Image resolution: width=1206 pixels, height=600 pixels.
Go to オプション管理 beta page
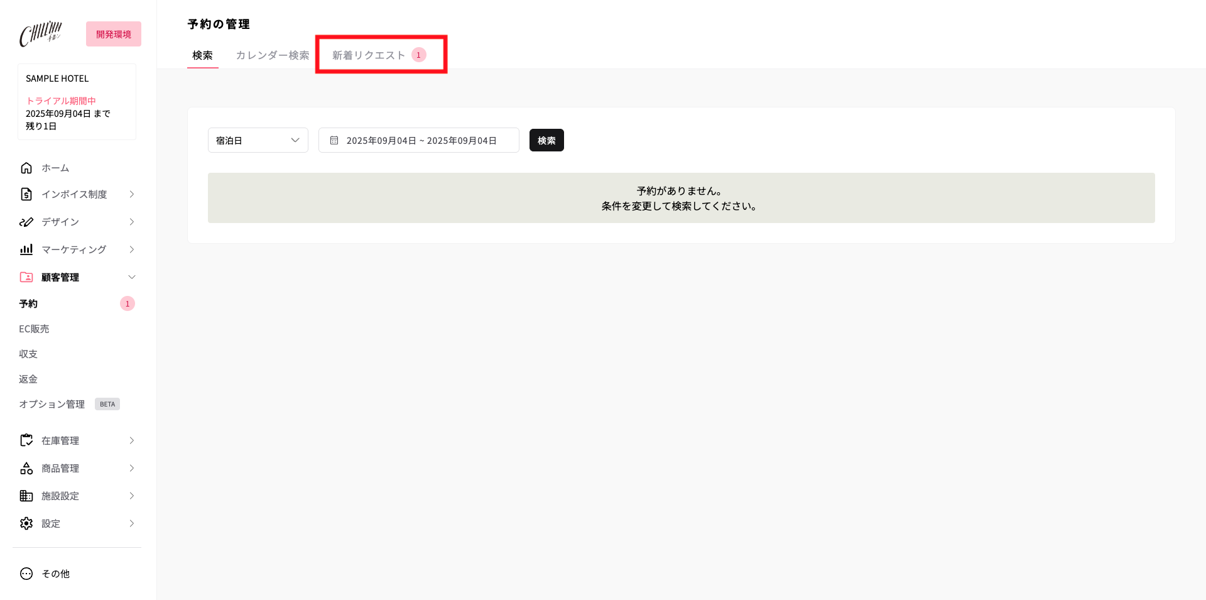pyautogui.click(x=52, y=404)
